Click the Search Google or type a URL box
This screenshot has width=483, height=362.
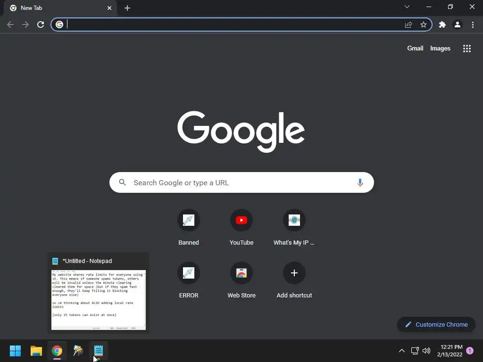[241, 182]
